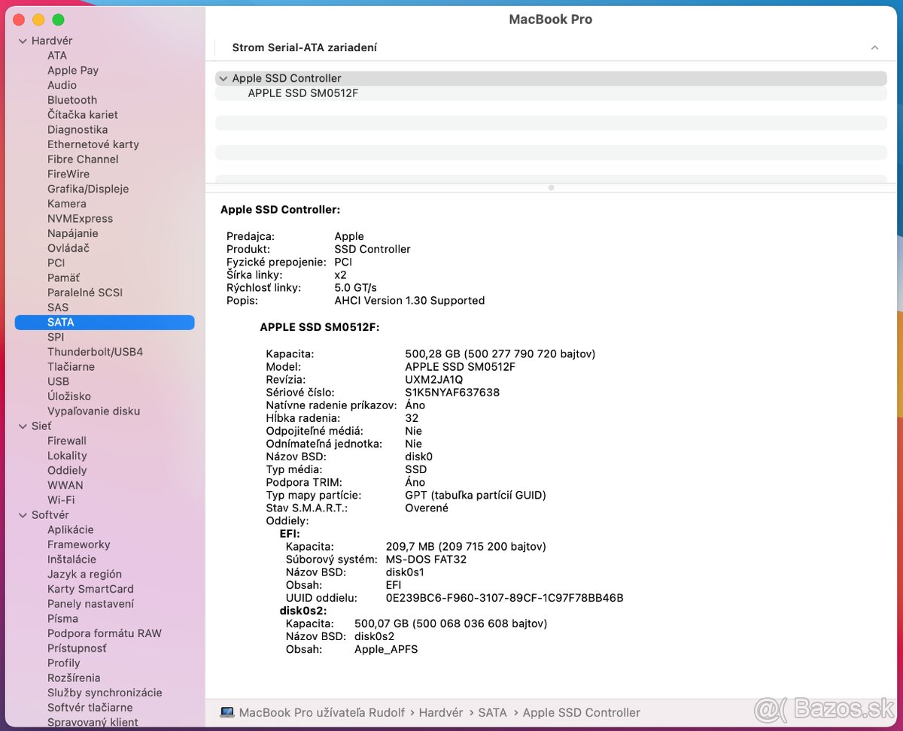Open the NVMExpress hardware section
Image resolution: width=903 pixels, height=731 pixels.
tap(80, 218)
